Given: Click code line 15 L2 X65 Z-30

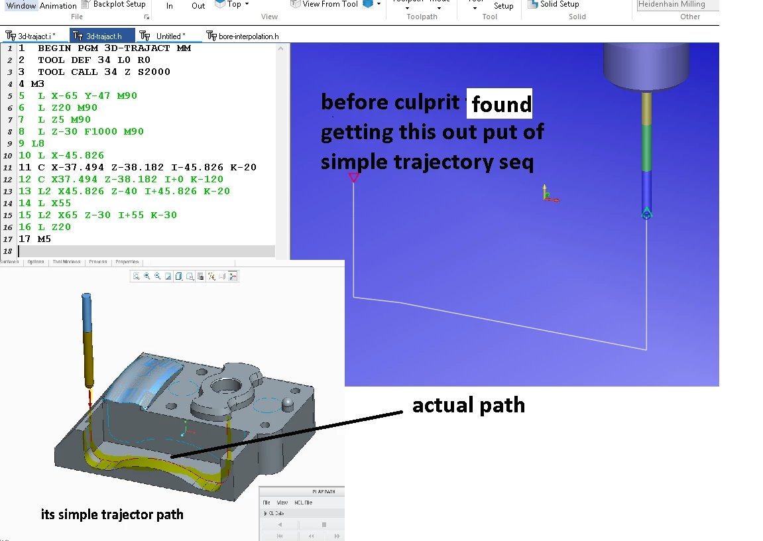Looking at the screenshot, I should (x=98, y=215).
